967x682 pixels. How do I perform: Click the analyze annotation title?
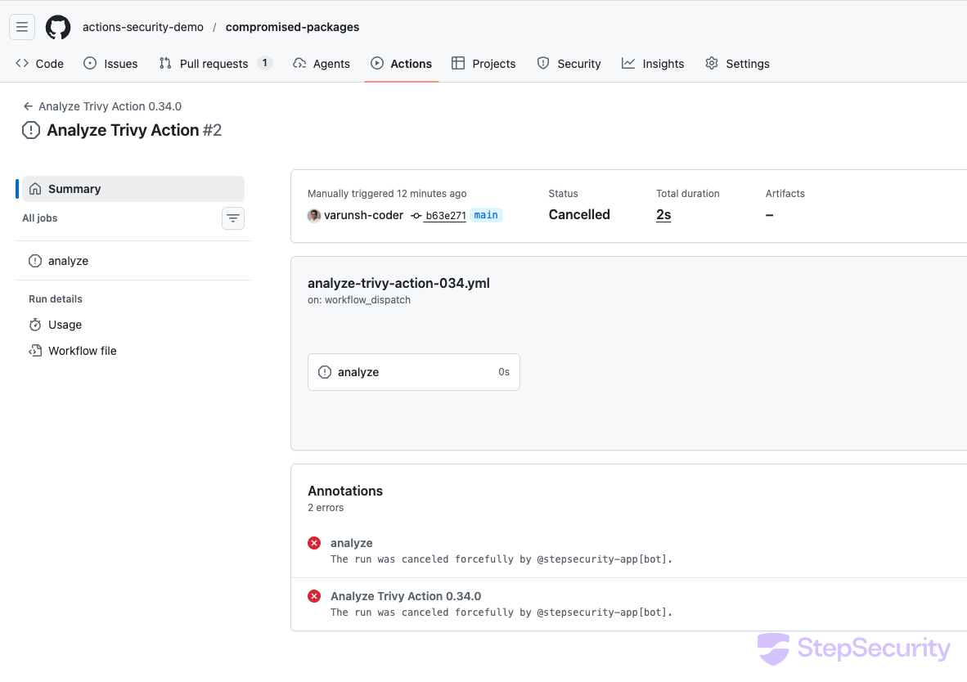[x=352, y=543]
